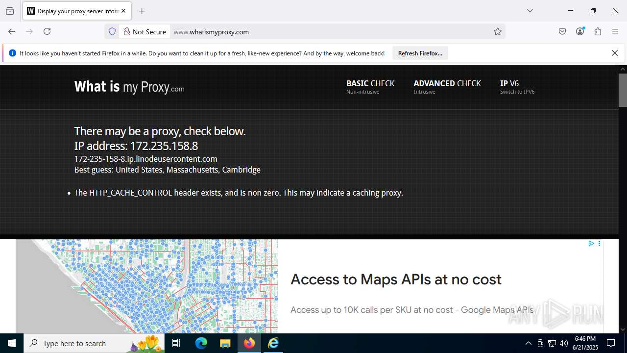627x353 pixels.
Task: Open tracking protection shield icon
Action: point(112,31)
